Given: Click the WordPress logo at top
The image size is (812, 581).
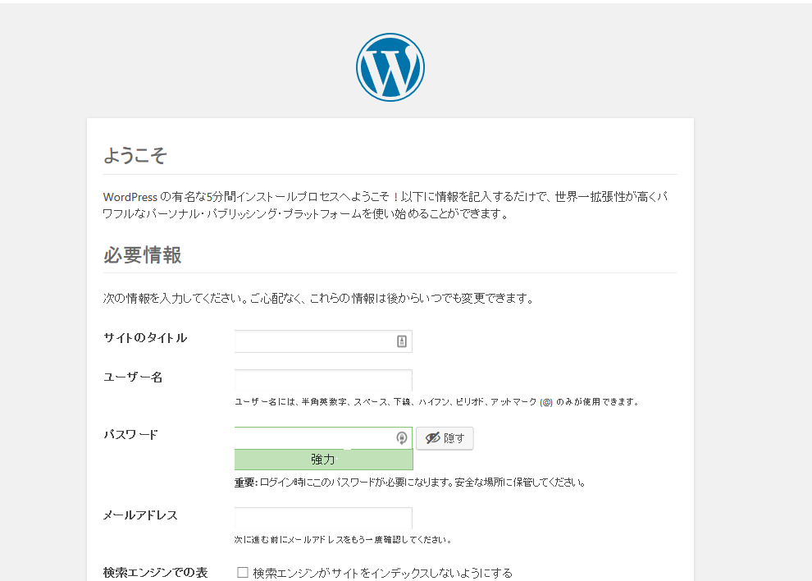Looking at the screenshot, I should (390, 67).
